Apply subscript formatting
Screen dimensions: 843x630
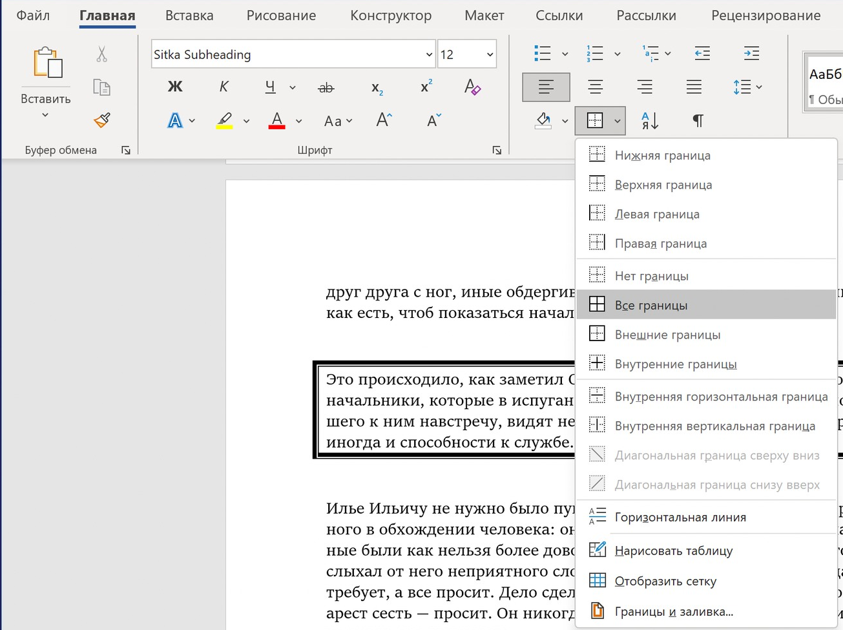point(377,88)
